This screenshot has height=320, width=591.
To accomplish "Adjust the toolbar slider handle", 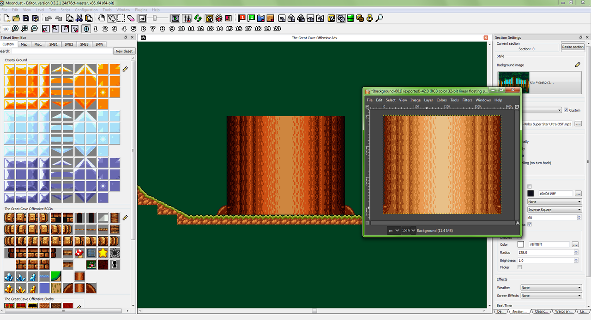I will point(154,18).
